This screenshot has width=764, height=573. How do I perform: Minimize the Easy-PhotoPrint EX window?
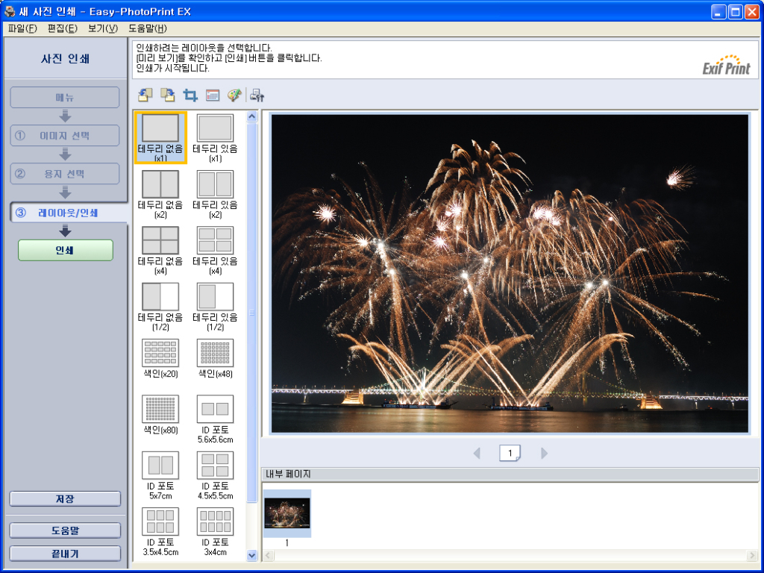(x=718, y=12)
